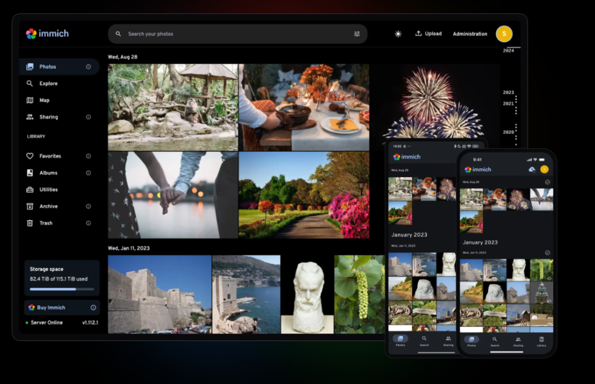Select all Aug 28 photos on right phone
Image resolution: width=595 pixels, height=384 pixels.
pyautogui.click(x=547, y=182)
